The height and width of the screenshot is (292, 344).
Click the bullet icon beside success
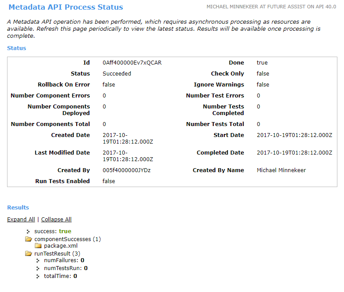[29, 231]
